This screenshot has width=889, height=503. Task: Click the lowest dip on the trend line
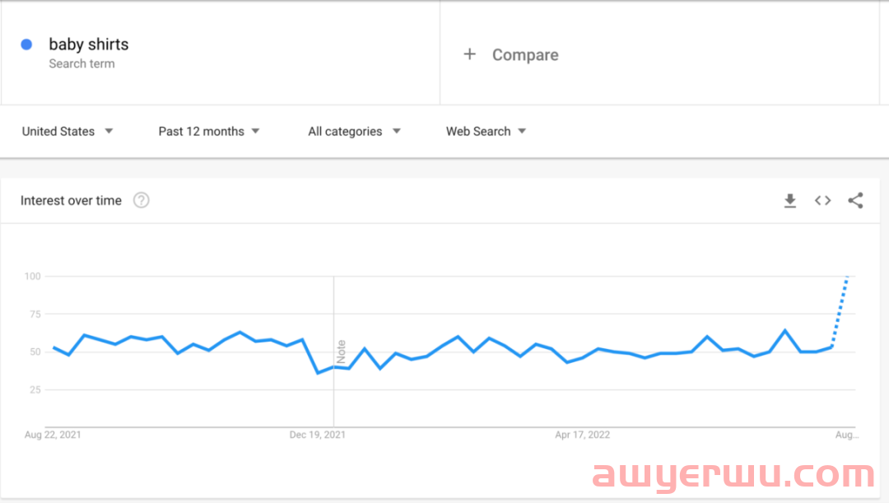318,373
